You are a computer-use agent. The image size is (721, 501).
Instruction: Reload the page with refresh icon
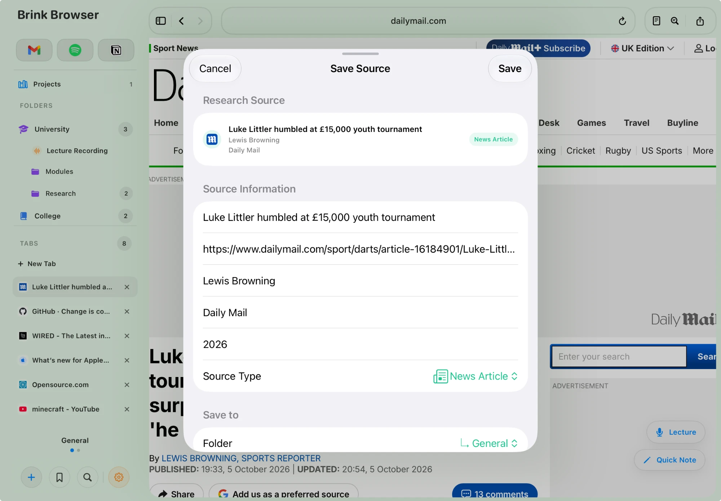coord(622,21)
